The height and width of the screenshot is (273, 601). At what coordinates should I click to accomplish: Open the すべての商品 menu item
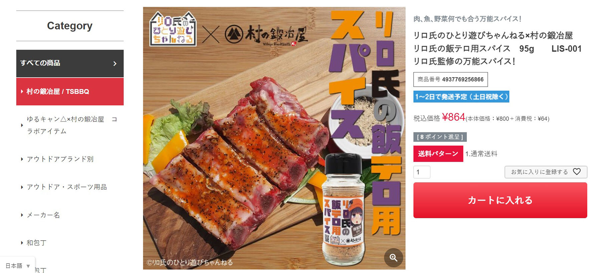click(x=70, y=63)
